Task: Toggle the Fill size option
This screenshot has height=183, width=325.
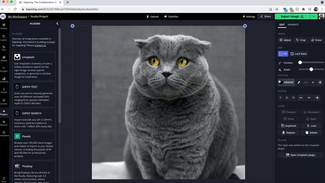Action: click(x=283, y=54)
